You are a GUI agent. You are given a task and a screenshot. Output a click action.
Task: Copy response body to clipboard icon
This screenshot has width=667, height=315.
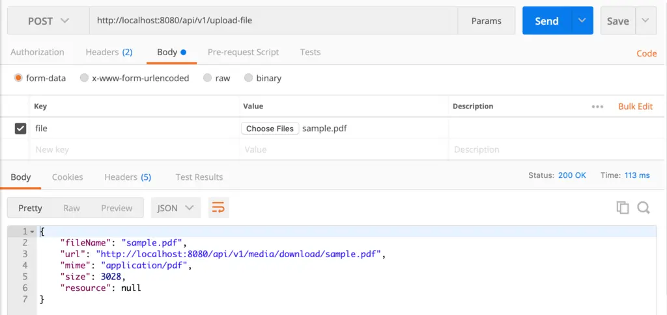pyautogui.click(x=623, y=207)
